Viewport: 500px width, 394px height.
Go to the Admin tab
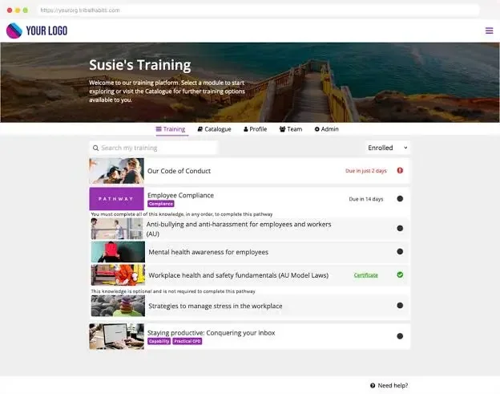[x=327, y=129]
